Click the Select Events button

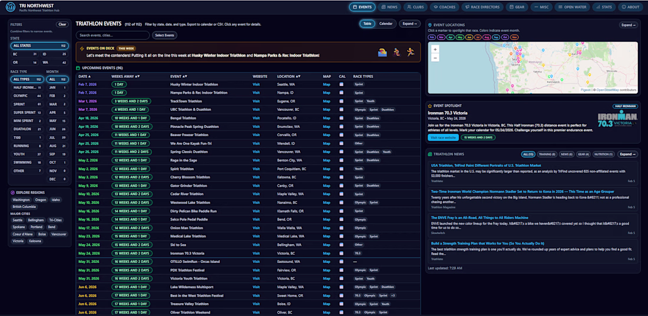[164, 35]
